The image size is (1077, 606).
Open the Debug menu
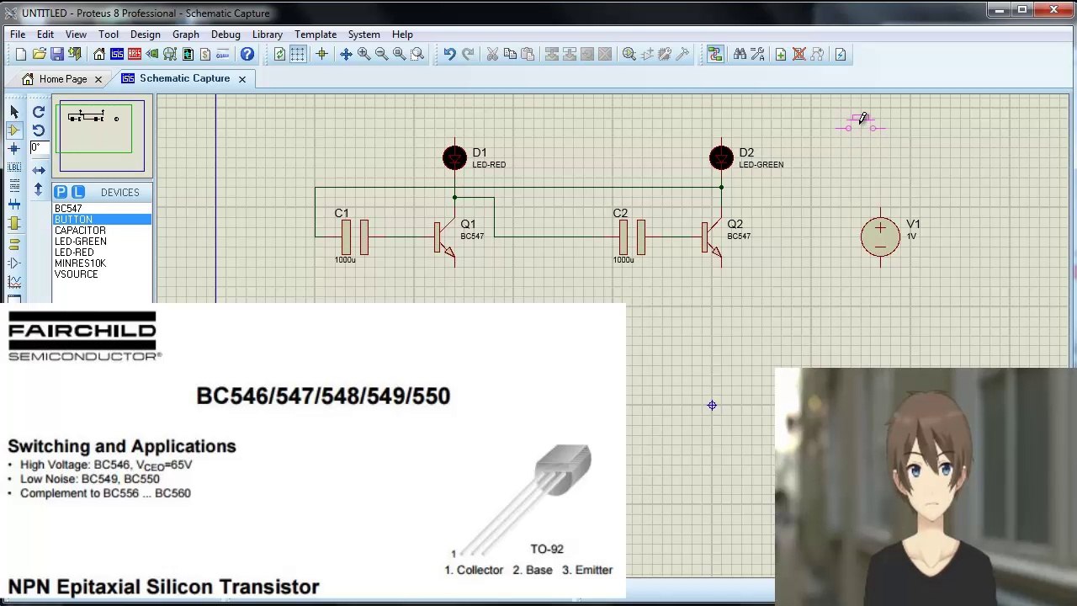pos(225,35)
